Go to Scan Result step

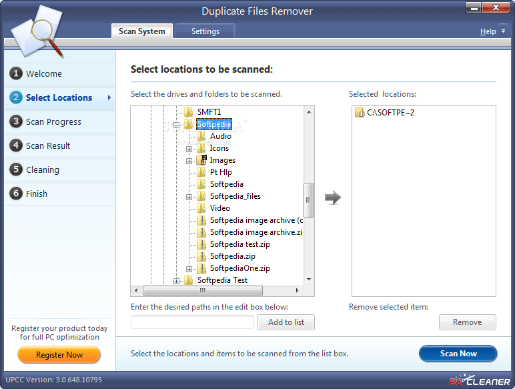[60, 145]
